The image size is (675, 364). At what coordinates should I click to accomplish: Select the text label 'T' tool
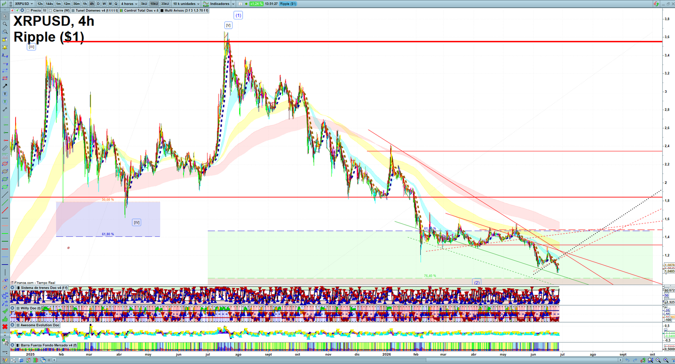(5, 94)
